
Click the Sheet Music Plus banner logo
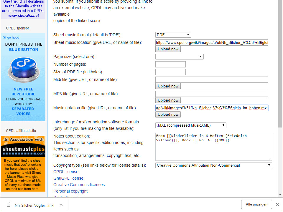coord(23,146)
